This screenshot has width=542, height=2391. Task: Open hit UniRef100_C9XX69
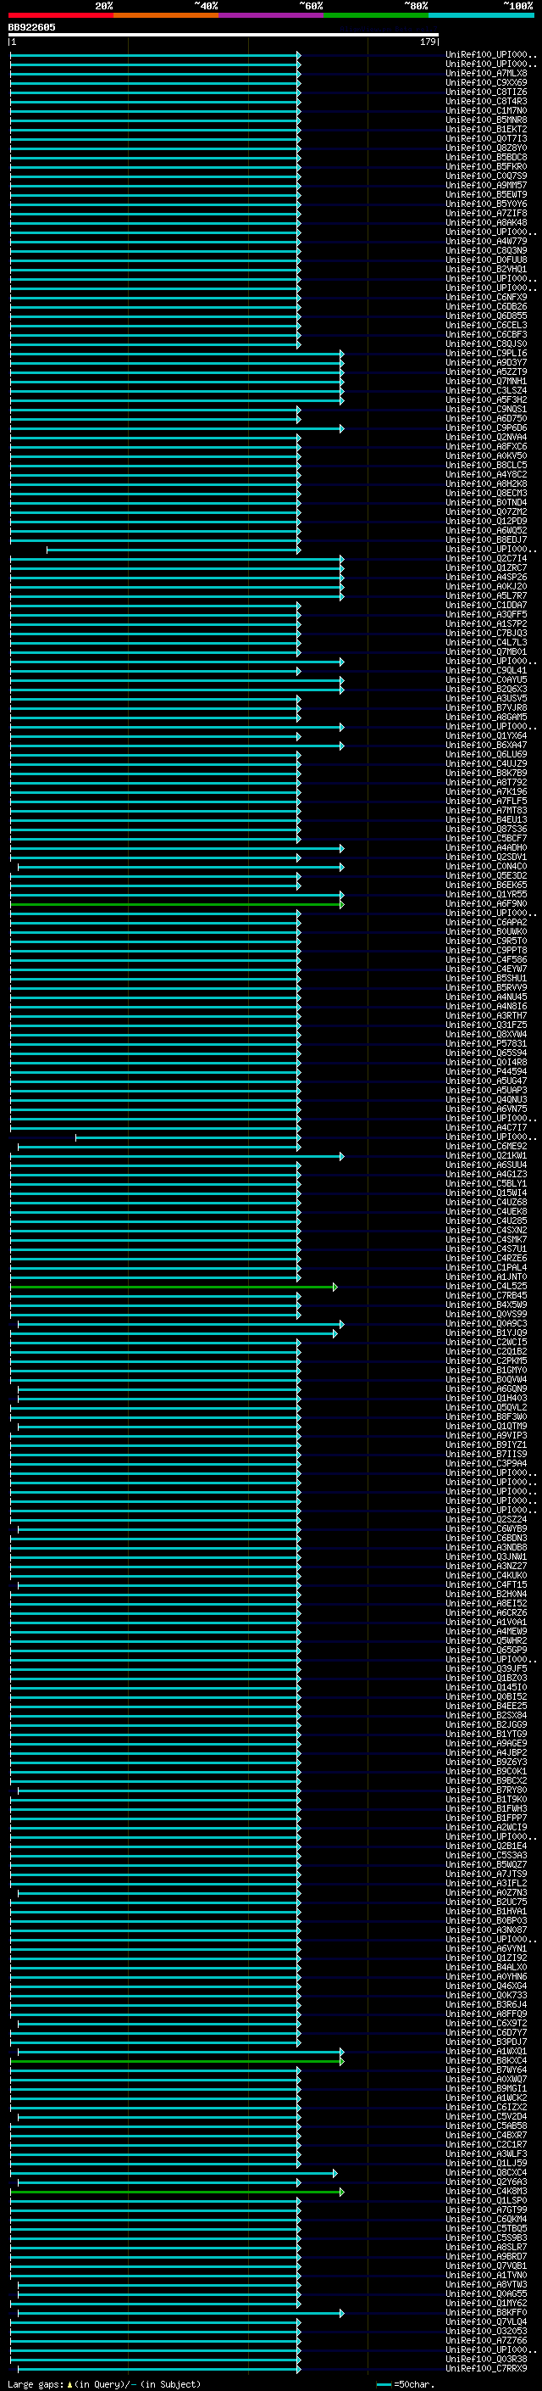coord(486,82)
